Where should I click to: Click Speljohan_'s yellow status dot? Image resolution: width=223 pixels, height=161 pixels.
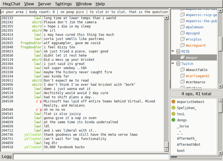173,108
